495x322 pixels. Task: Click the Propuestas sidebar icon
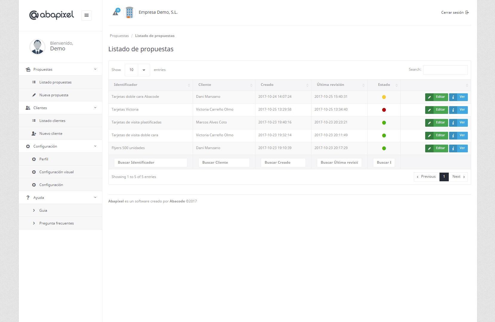pyautogui.click(x=28, y=69)
